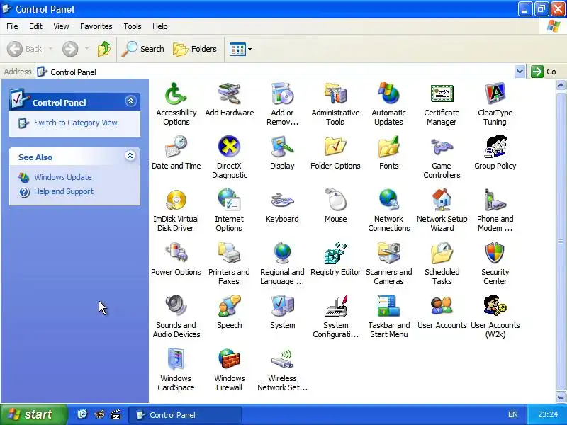This screenshot has height=425, width=567.
Task: Collapse the See Also section
Action: (130, 156)
